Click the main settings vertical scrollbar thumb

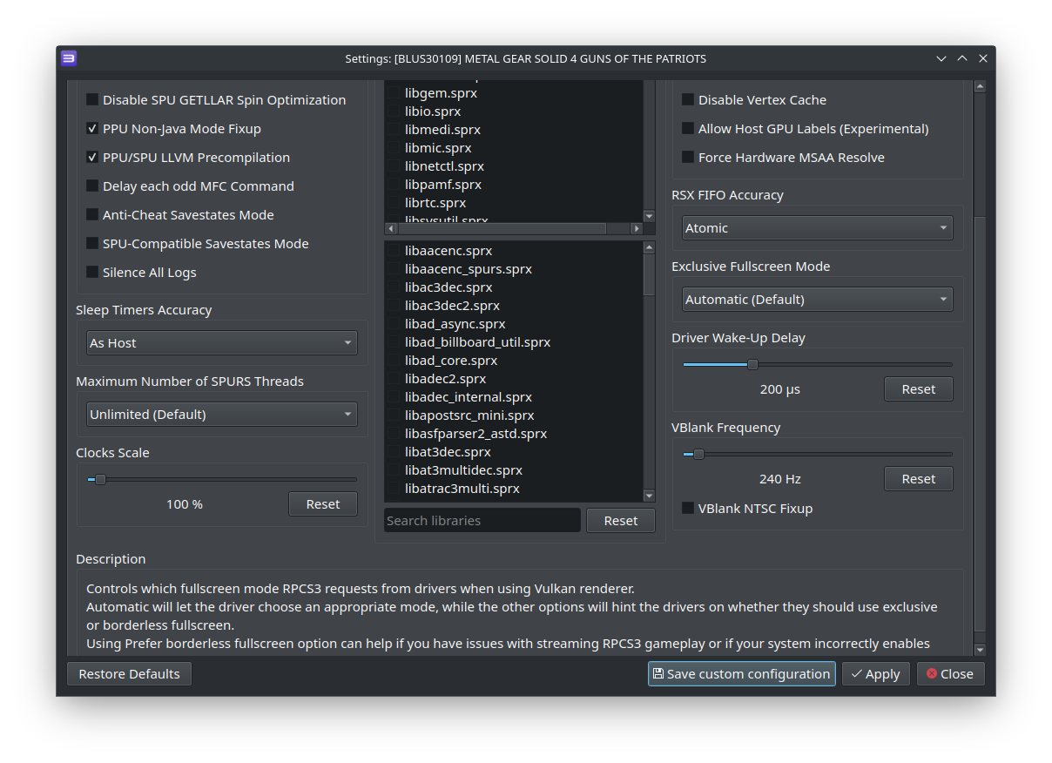pos(980,423)
